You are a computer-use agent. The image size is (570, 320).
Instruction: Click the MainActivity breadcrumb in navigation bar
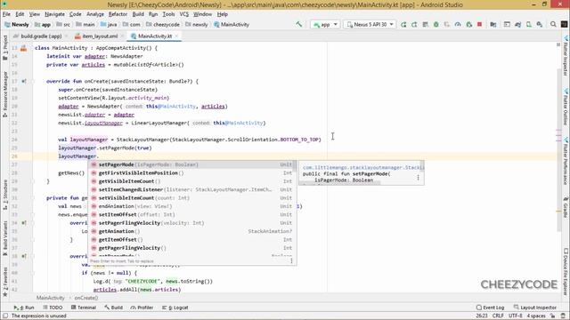[x=232, y=24]
